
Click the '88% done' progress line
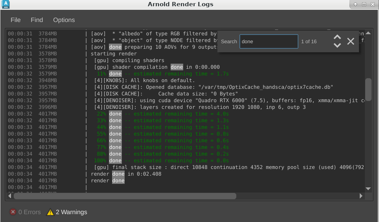point(163,154)
